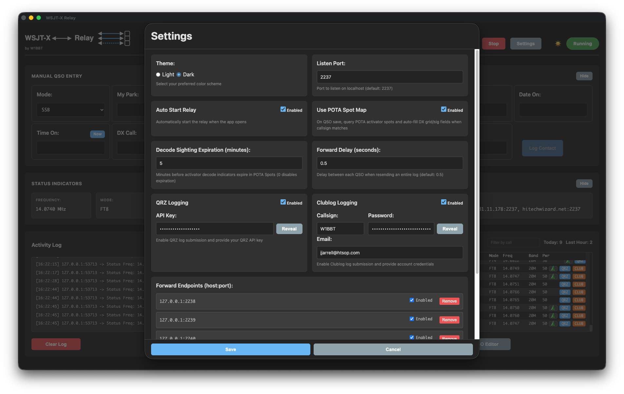624x394 pixels.
Task: Click the green window zoom button
Action: click(39, 18)
